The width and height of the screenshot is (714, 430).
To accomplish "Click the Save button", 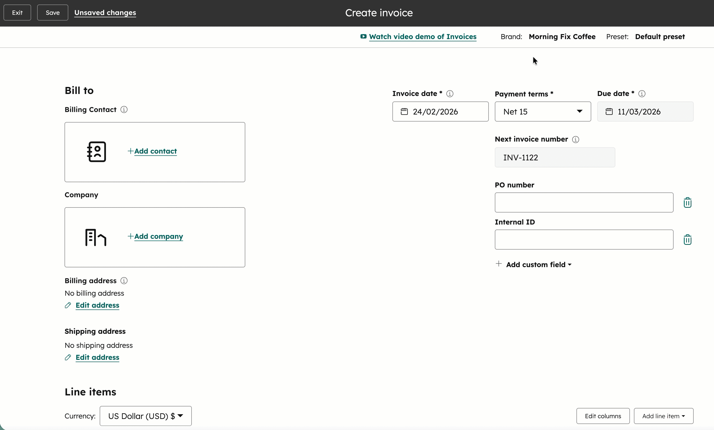I will [52, 13].
